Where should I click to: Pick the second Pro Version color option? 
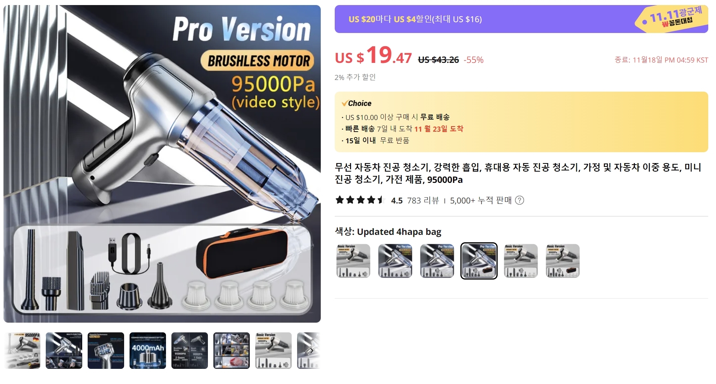pos(437,261)
